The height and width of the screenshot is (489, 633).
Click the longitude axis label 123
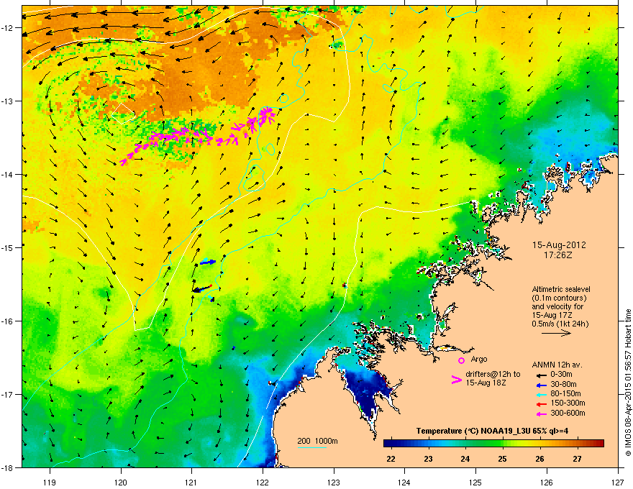[334, 482]
